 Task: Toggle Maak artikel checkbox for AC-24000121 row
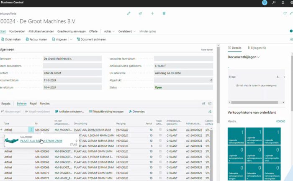pos(160,130)
